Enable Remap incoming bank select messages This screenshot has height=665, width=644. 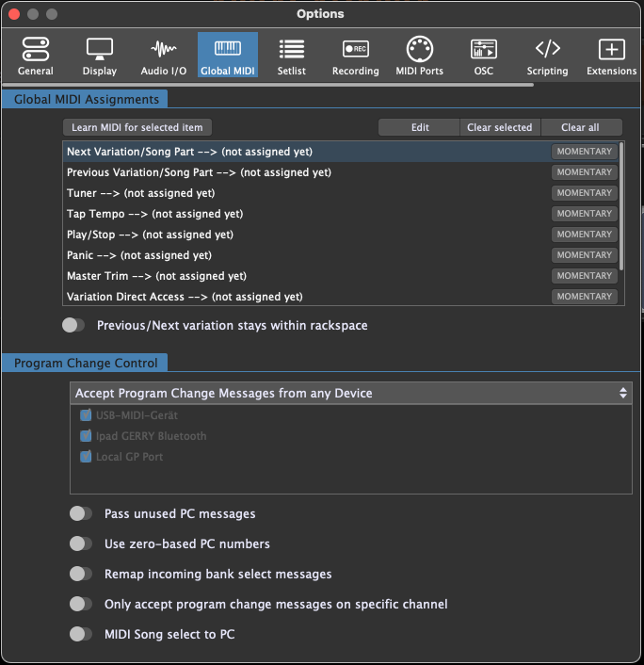click(81, 574)
